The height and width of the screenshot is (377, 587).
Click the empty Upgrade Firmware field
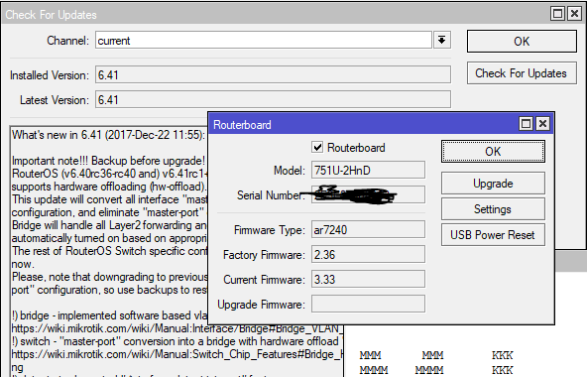[x=368, y=304]
